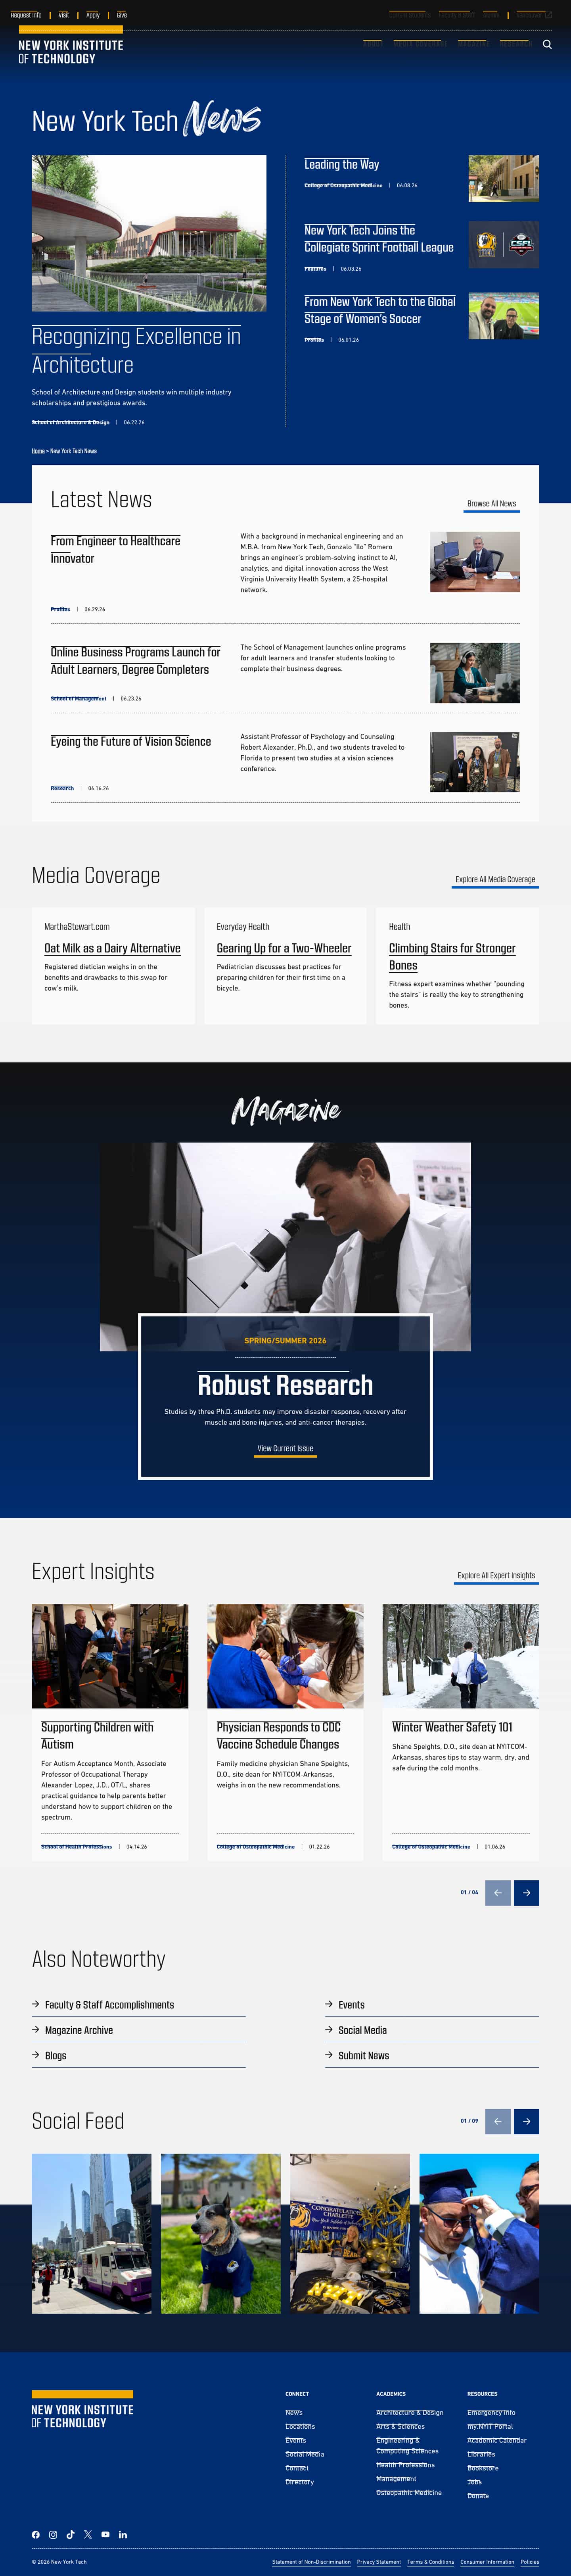Open Academic Calendar footer link
The width and height of the screenshot is (571, 2576).
(x=496, y=2440)
